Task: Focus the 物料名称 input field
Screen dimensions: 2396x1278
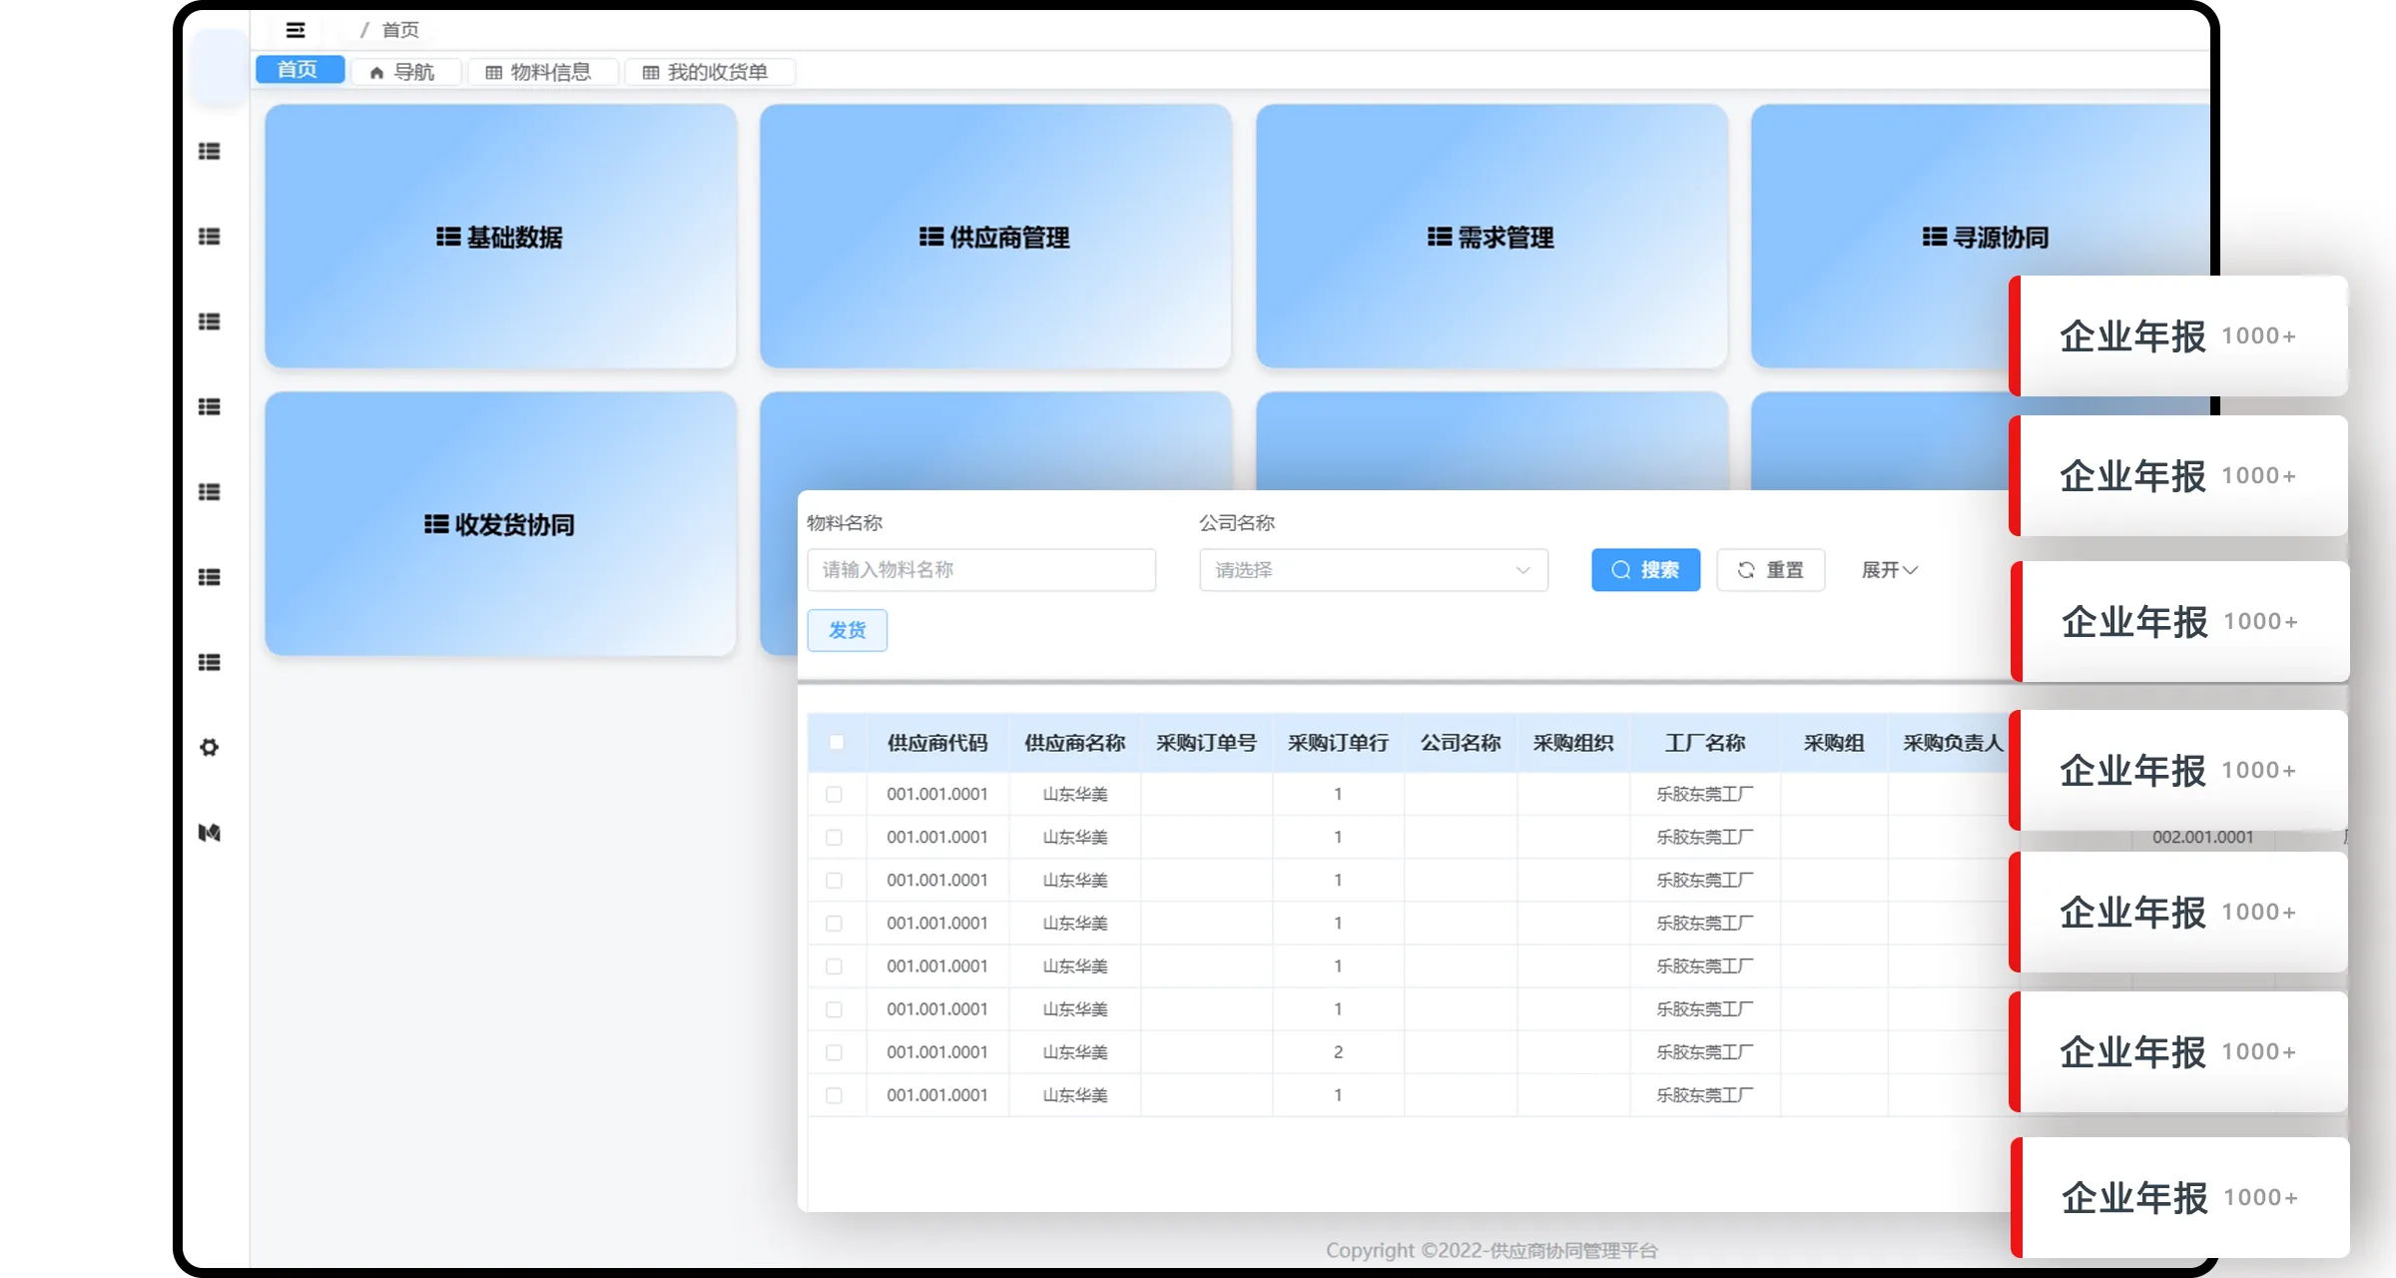Action: (980, 570)
